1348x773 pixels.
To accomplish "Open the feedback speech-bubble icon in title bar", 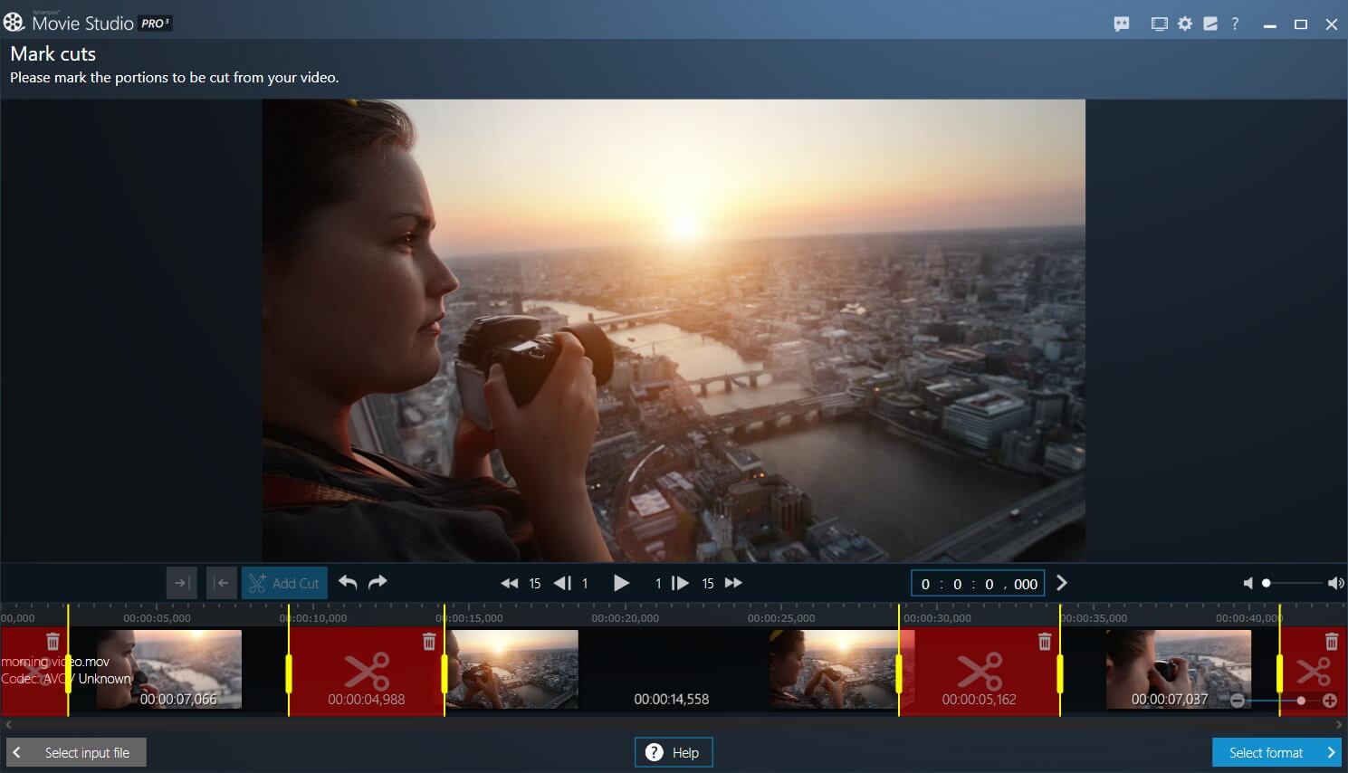I will click(x=1121, y=24).
